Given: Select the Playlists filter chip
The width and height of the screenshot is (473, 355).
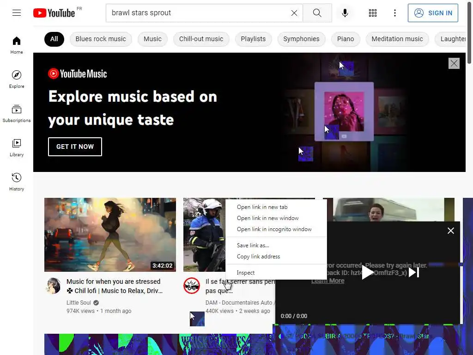Looking at the screenshot, I should click(x=253, y=39).
